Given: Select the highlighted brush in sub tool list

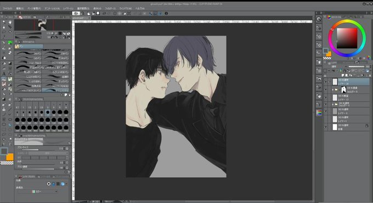Looking at the screenshot, I should pos(56,90).
